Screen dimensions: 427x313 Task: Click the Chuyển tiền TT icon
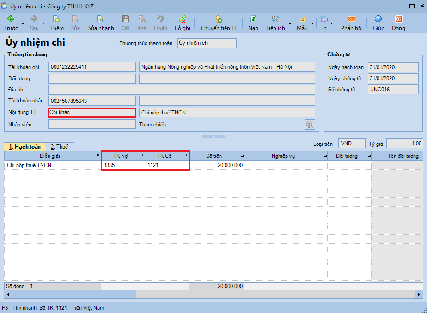(x=219, y=19)
